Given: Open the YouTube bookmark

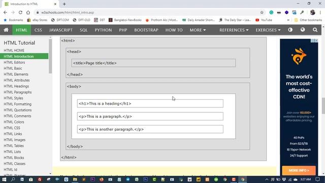Looking at the screenshot, I should tap(264, 20).
